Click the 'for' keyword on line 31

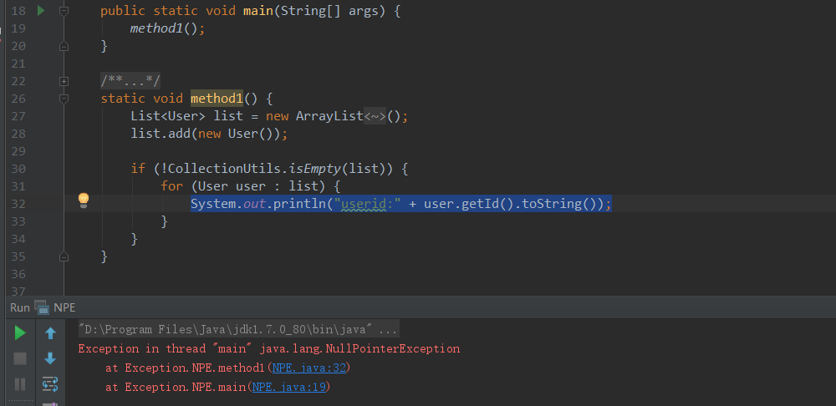(171, 186)
